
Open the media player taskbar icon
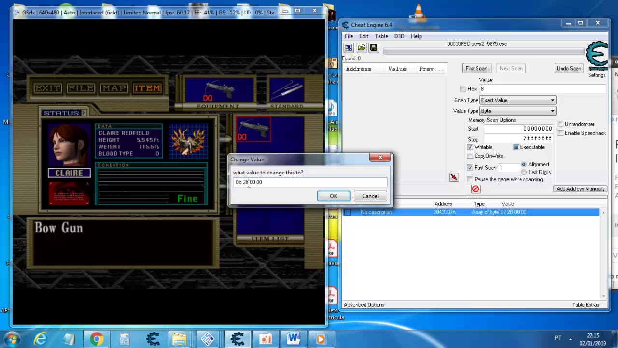(321, 339)
